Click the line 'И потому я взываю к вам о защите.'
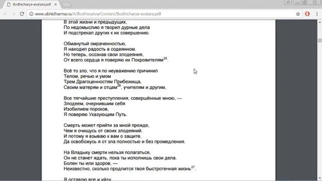 (103, 136)
